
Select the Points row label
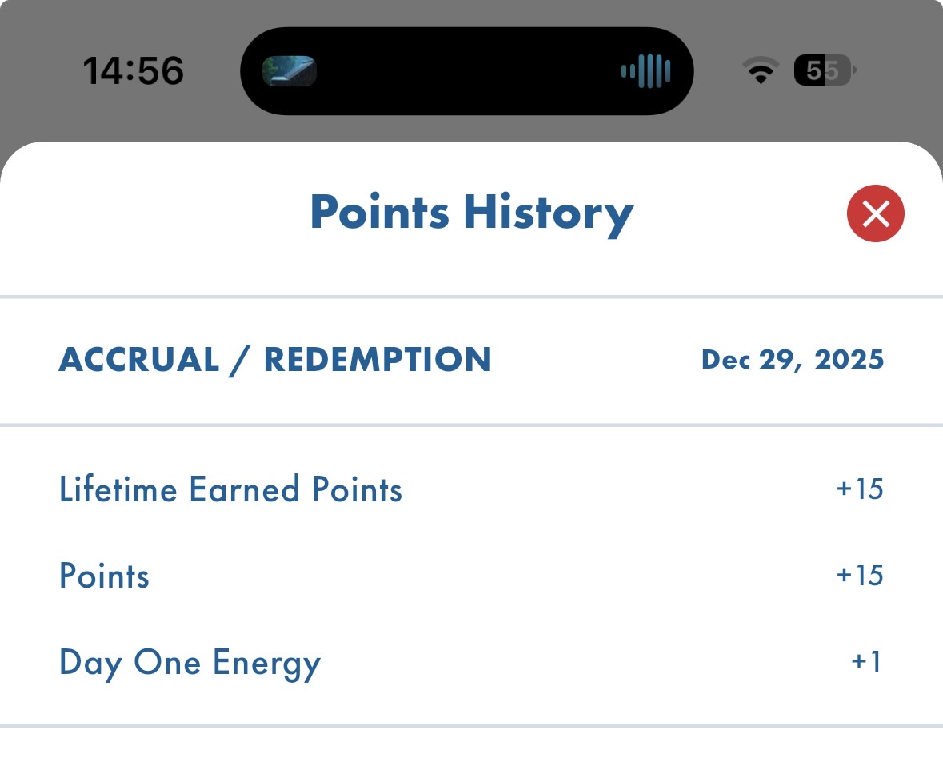(104, 576)
